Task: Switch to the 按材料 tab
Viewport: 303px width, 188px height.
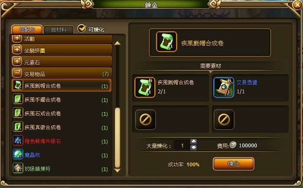Action: (x=59, y=30)
